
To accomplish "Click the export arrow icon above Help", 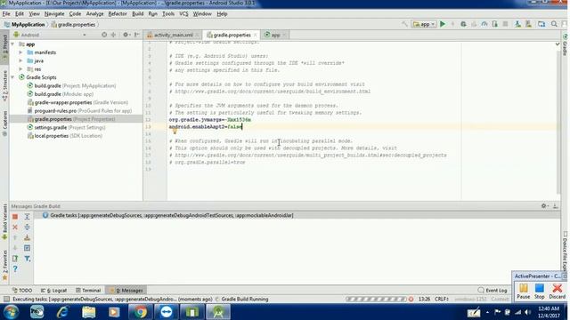I will [15, 259].
